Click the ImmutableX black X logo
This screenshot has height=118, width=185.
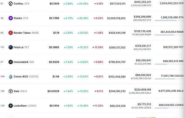click(x=10, y=62)
